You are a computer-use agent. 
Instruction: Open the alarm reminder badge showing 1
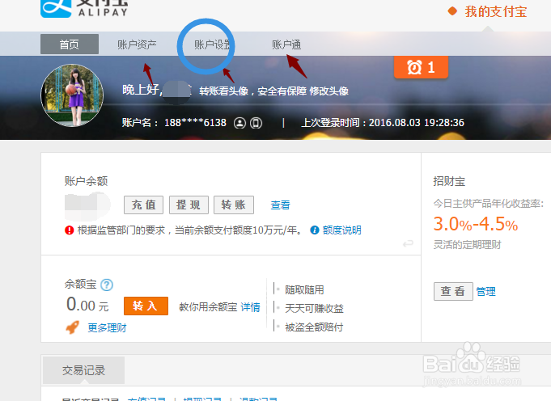click(421, 67)
